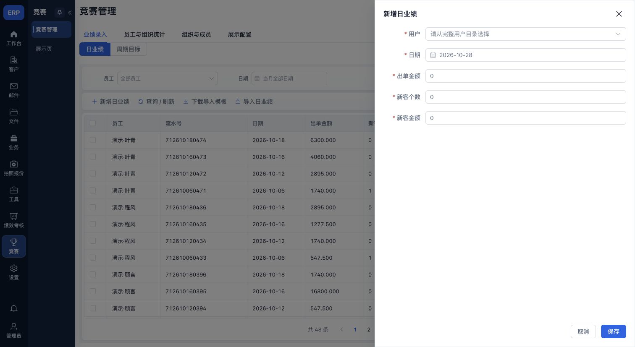
Task: Switch to the 展示配置 tab
Action: (240, 34)
